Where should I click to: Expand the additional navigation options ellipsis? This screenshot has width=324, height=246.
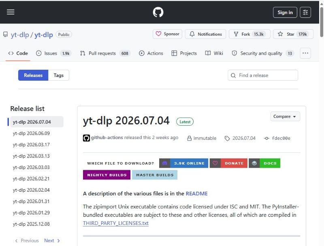(x=305, y=53)
